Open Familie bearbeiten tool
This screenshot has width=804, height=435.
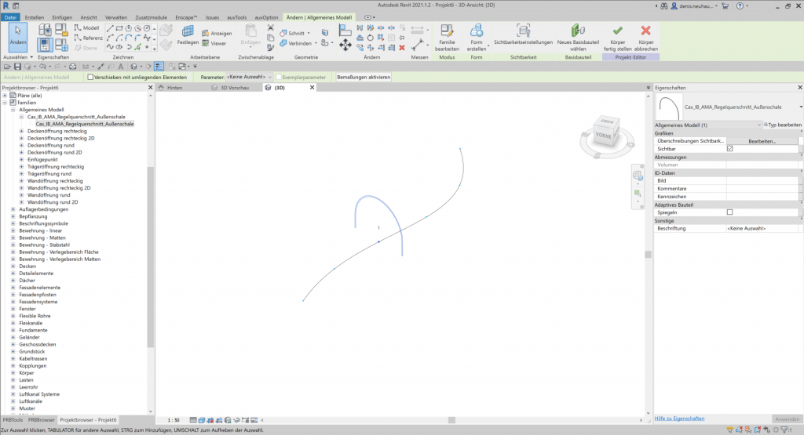click(447, 31)
